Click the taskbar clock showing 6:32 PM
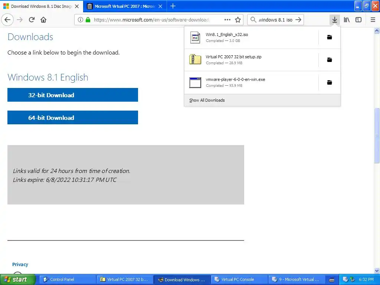The height and width of the screenshot is (285, 380). pyautogui.click(x=366, y=279)
